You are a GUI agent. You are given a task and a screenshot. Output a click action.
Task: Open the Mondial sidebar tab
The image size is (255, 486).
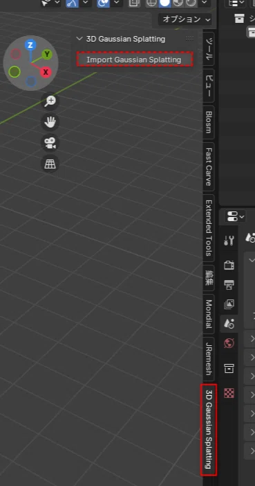pos(209,313)
